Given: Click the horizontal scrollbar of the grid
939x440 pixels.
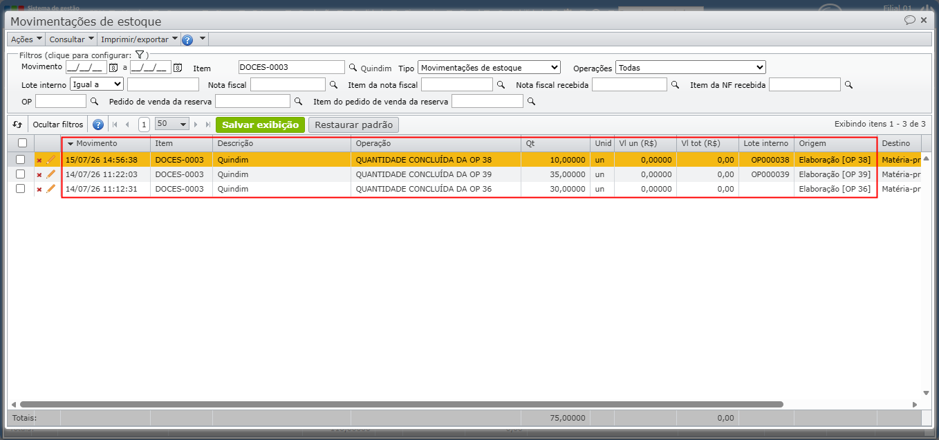Looking at the screenshot, I should (401, 404).
